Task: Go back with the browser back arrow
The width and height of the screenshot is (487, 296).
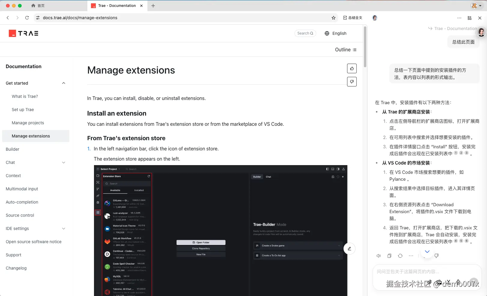Action: pyautogui.click(x=8, y=18)
